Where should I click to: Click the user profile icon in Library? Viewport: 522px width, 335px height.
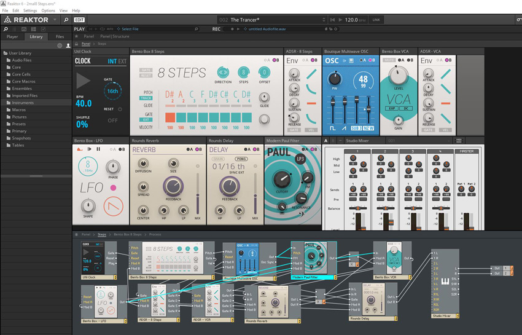click(x=68, y=45)
